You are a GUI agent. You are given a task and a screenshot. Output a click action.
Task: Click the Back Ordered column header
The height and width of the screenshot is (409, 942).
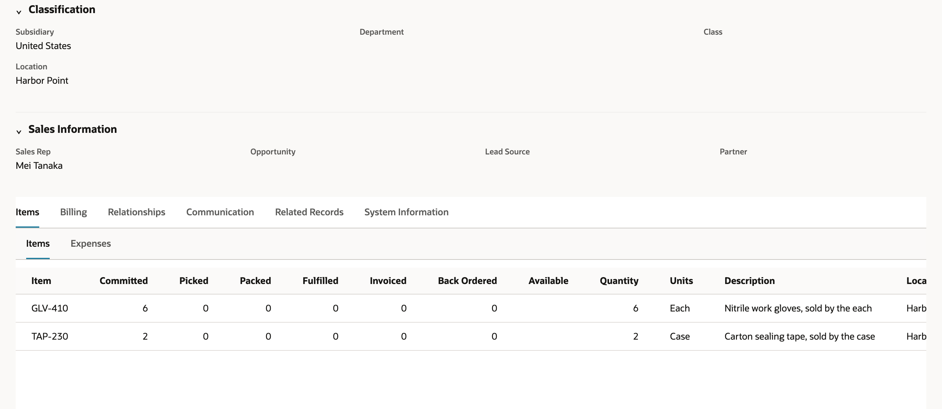[467, 281]
